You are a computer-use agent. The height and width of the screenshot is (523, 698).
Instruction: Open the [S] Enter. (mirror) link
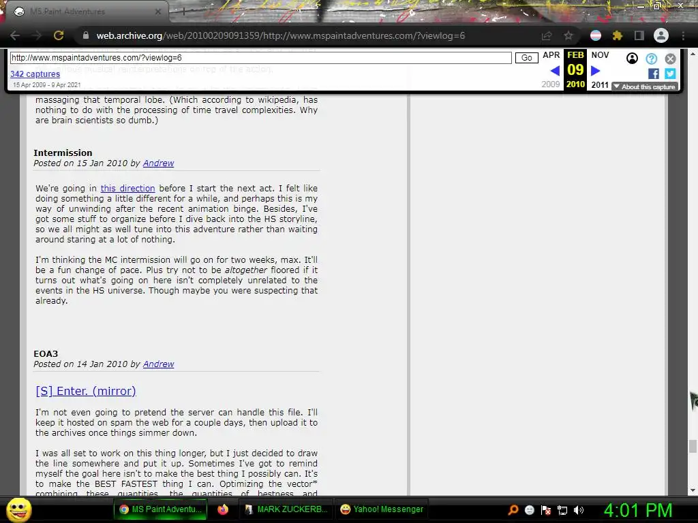point(85,391)
